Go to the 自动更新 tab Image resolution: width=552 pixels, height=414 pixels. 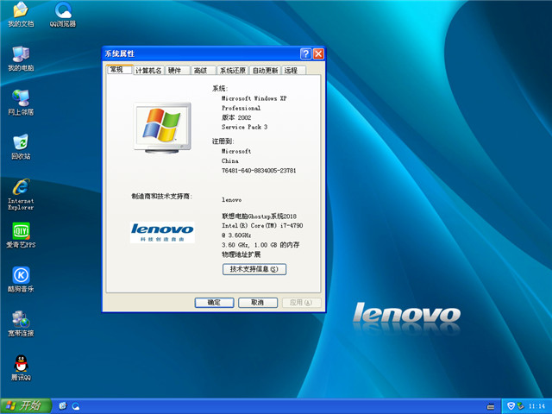click(266, 70)
